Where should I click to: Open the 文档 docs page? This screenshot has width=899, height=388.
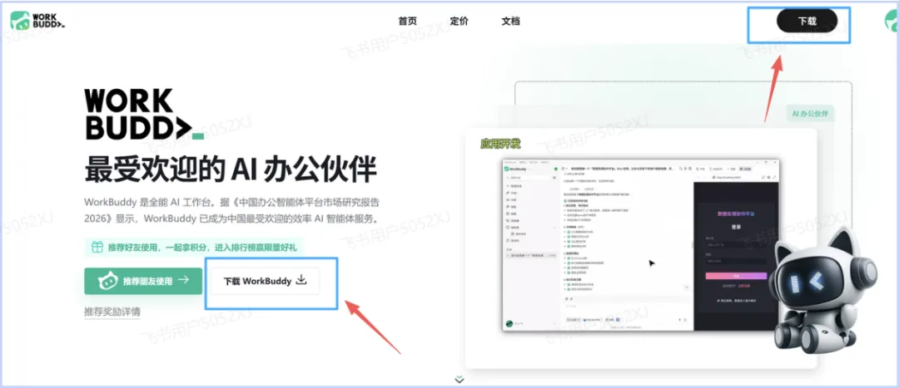510,21
